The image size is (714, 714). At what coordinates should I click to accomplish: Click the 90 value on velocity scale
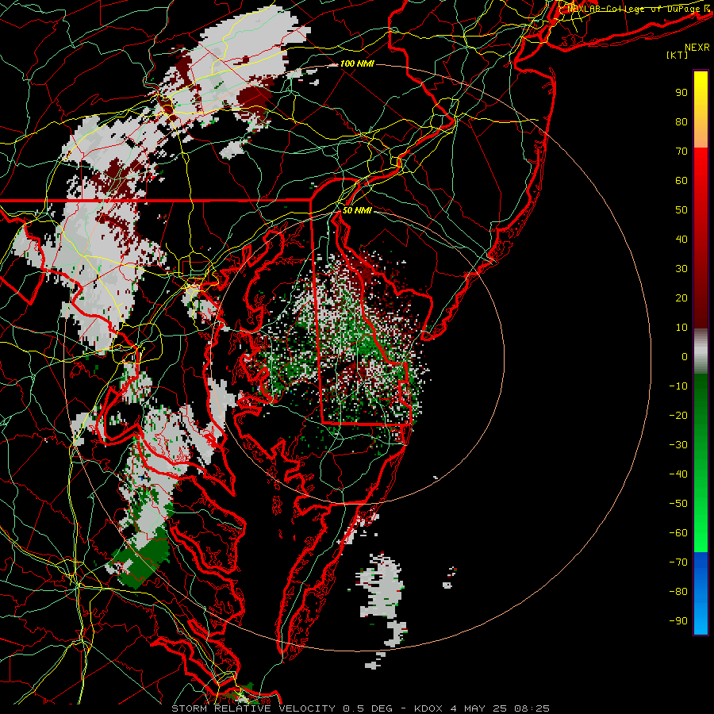[681, 93]
